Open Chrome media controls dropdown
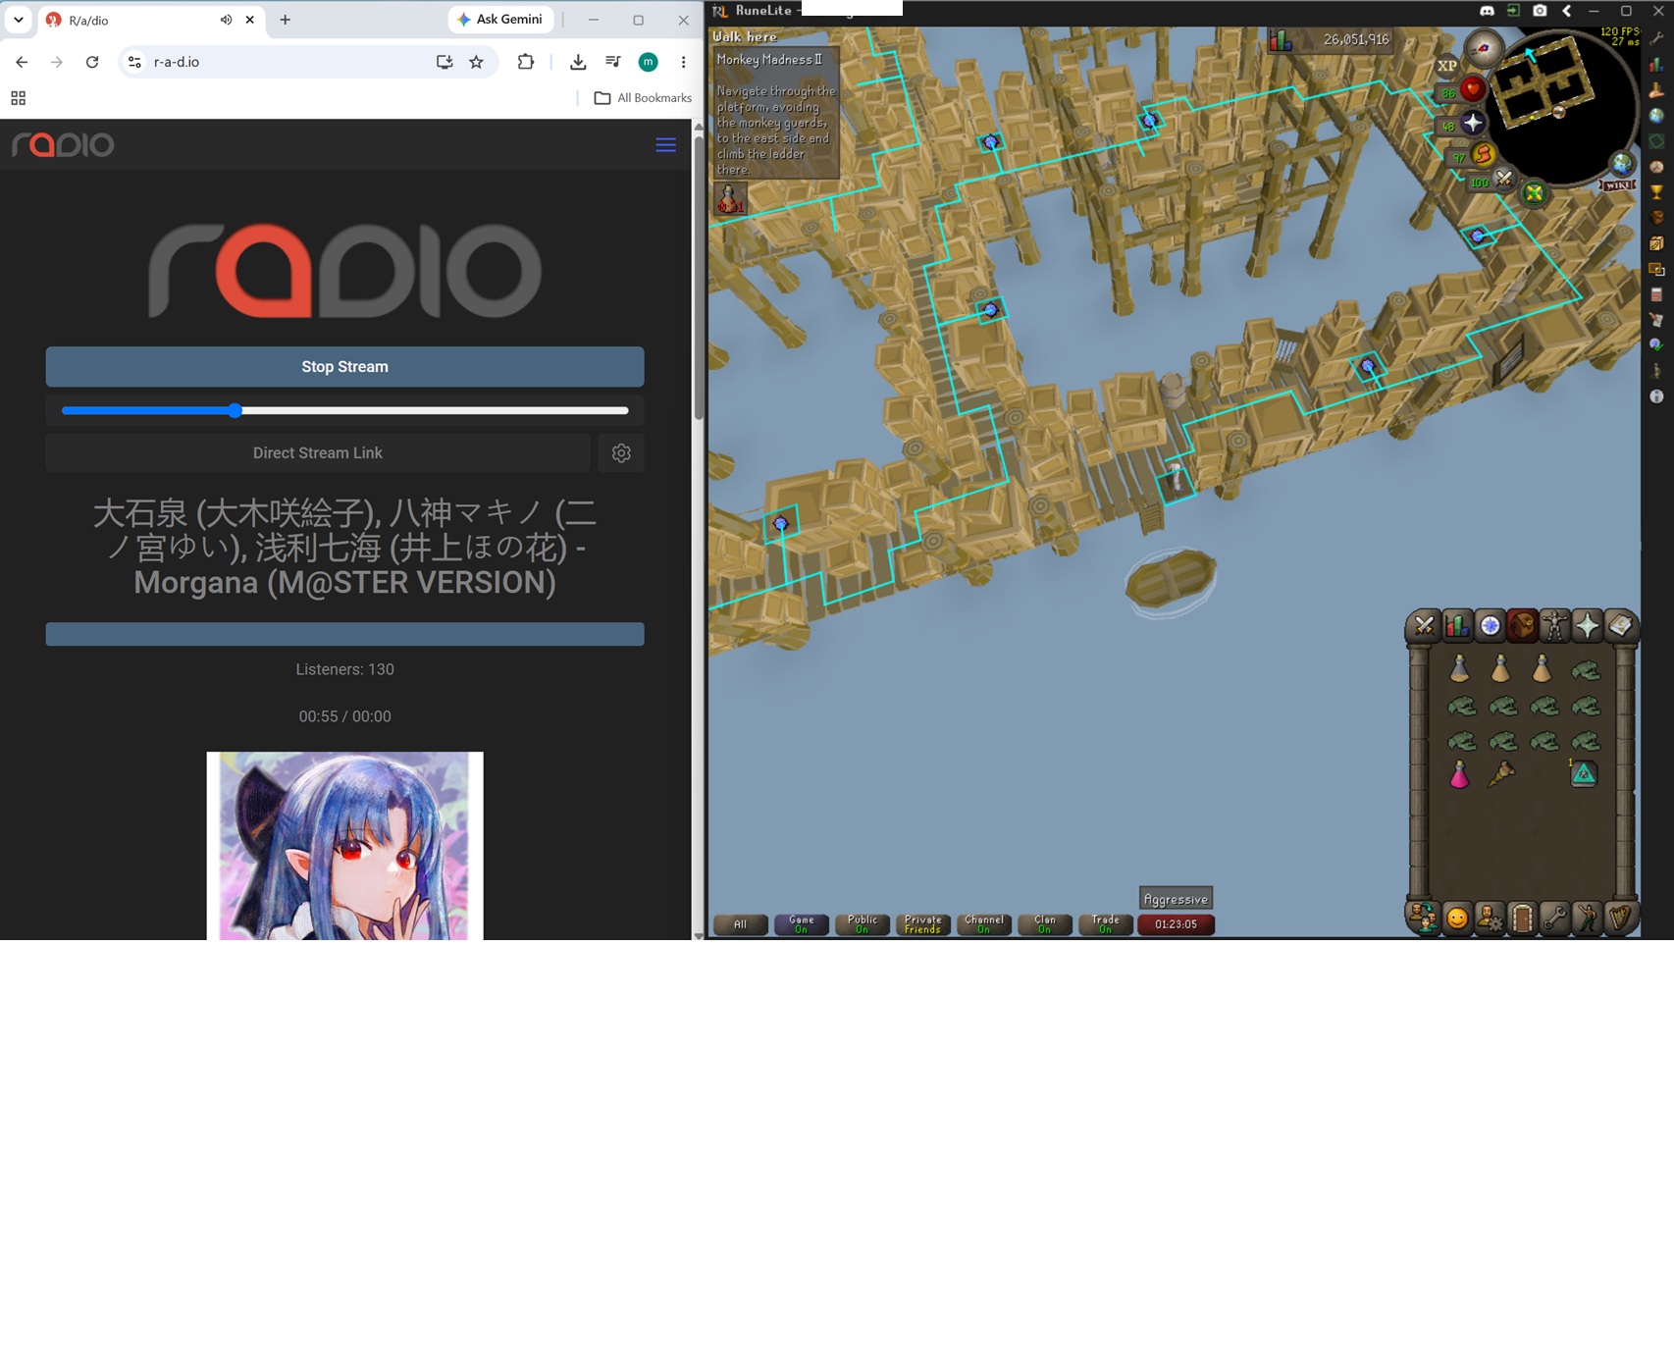 point(613,62)
